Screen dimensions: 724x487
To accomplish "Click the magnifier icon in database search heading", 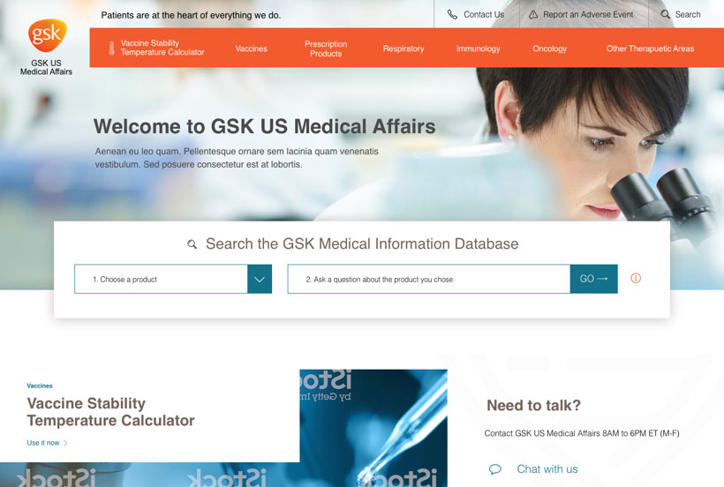I will [x=192, y=244].
